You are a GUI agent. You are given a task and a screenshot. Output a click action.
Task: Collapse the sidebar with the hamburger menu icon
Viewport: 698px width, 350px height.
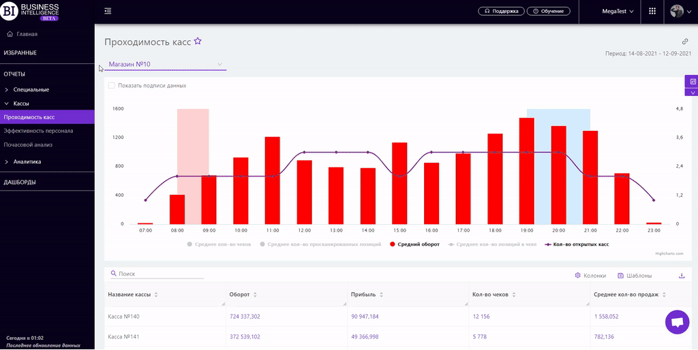(x=108, y=11)
